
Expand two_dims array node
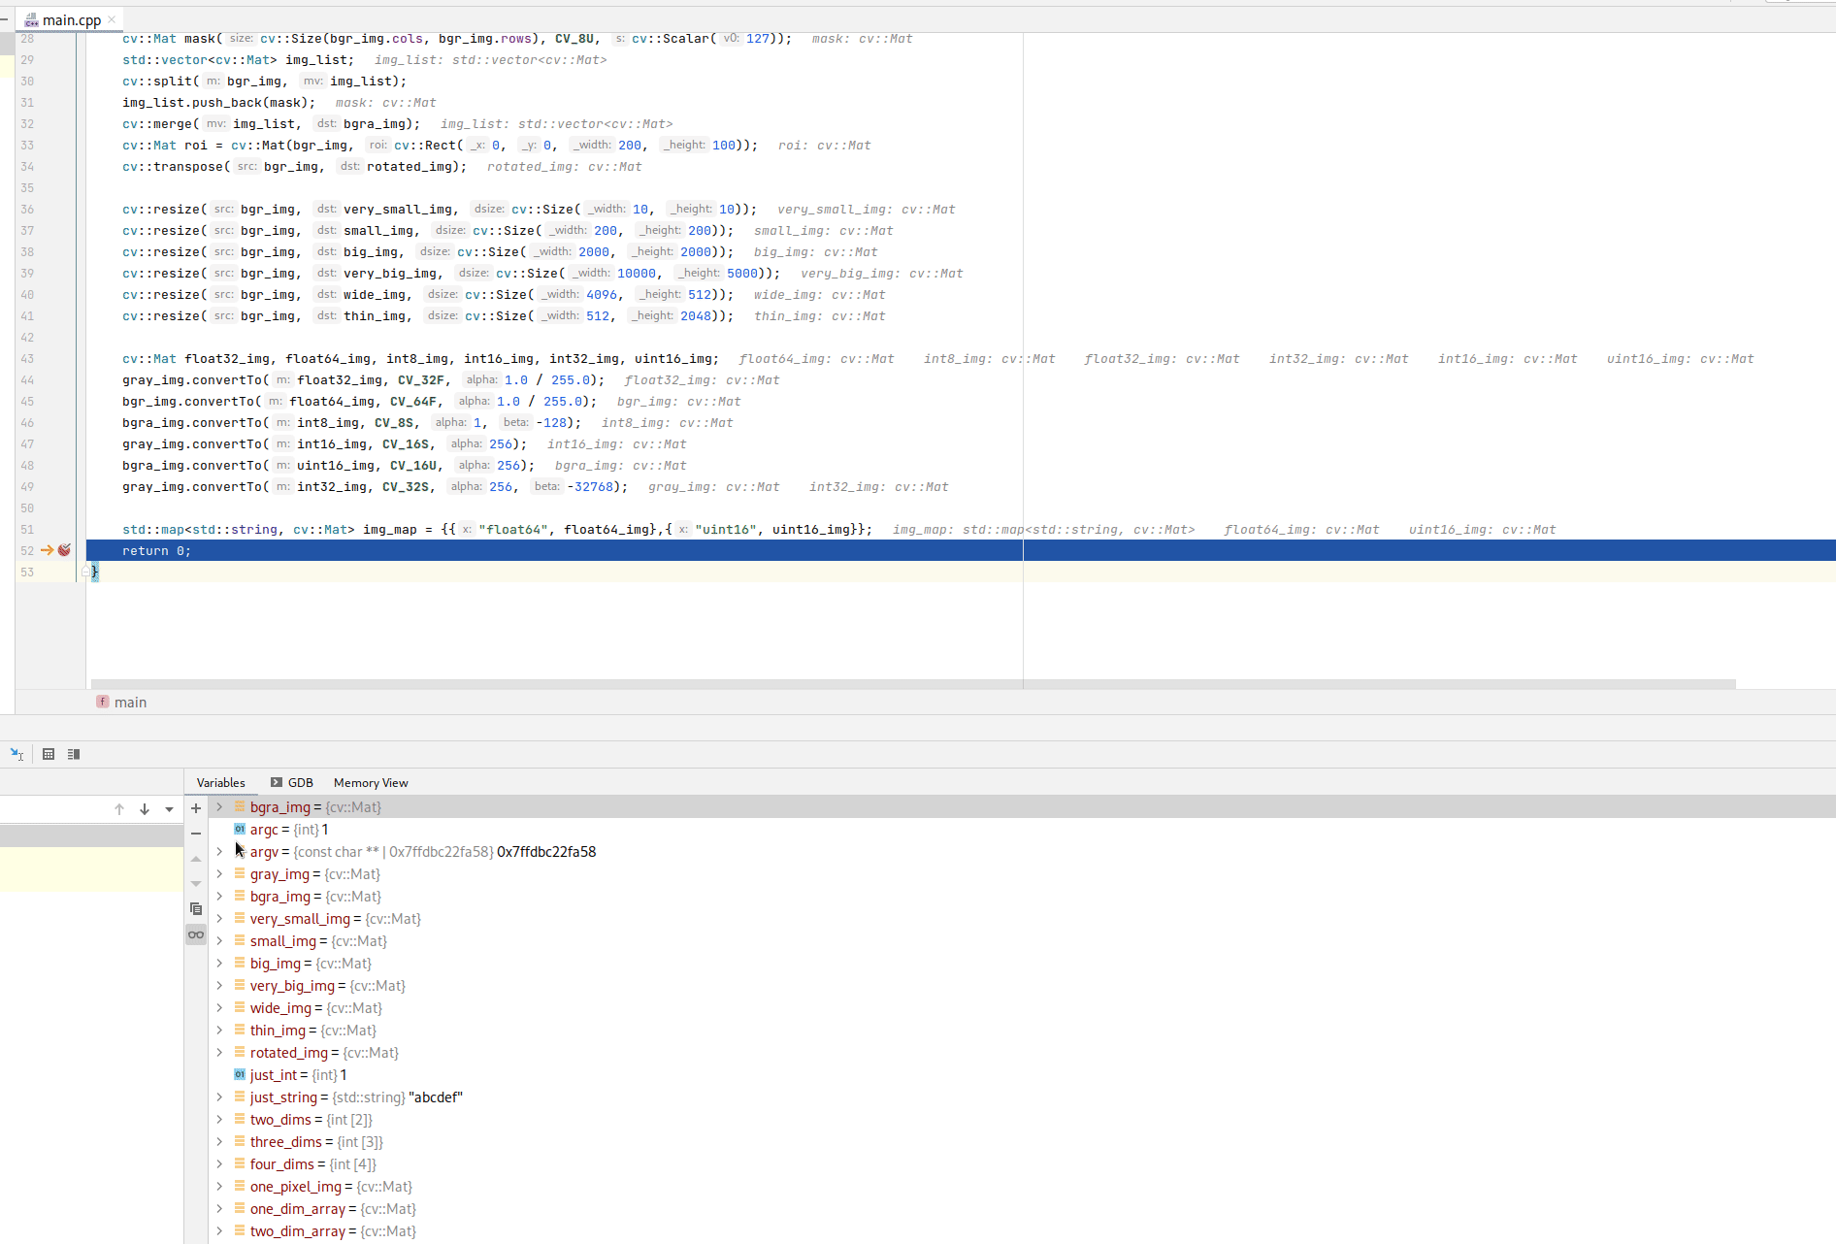219,1119
